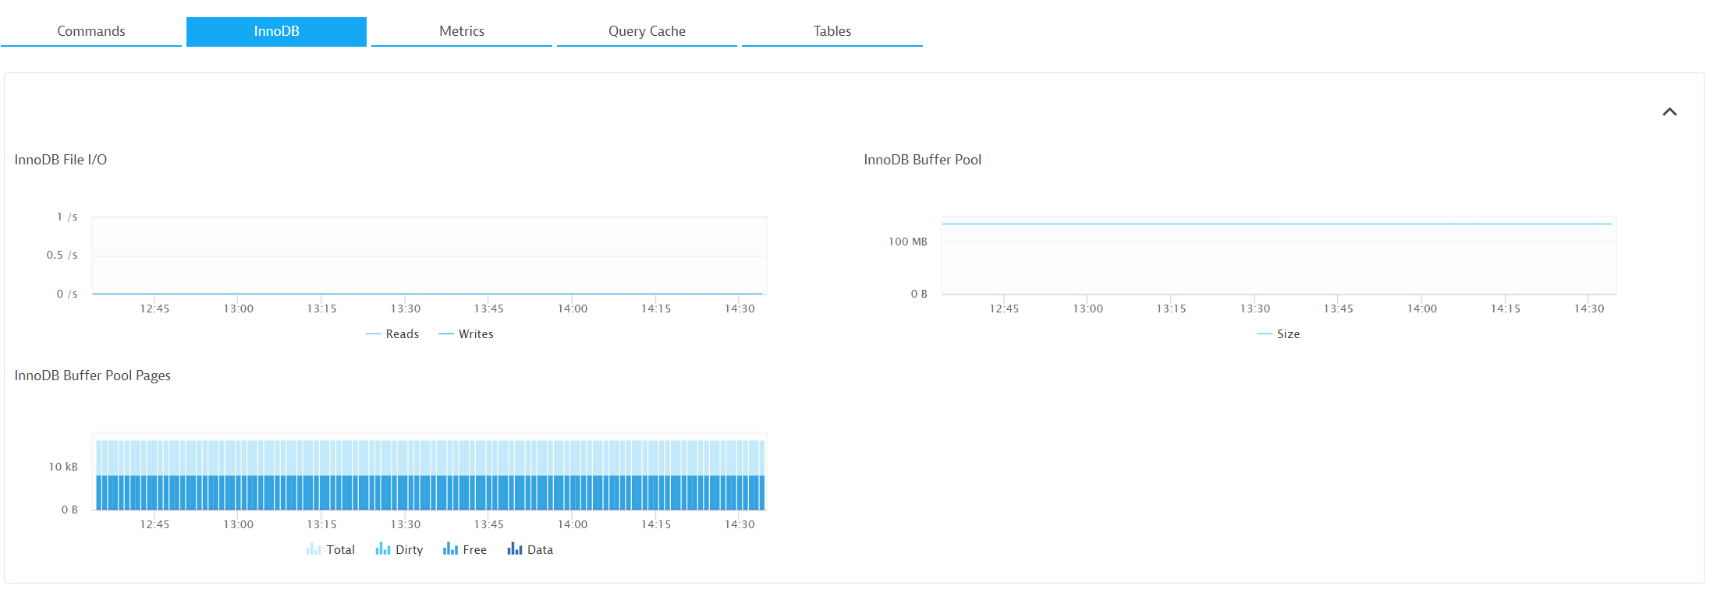Toggle the Reads series in File I/O legend

[x=392, y=333]
